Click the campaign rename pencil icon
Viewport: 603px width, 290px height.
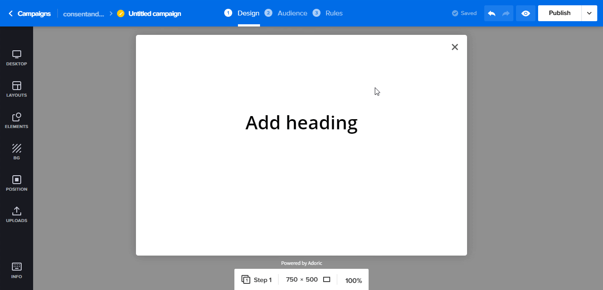coord(121,13)
